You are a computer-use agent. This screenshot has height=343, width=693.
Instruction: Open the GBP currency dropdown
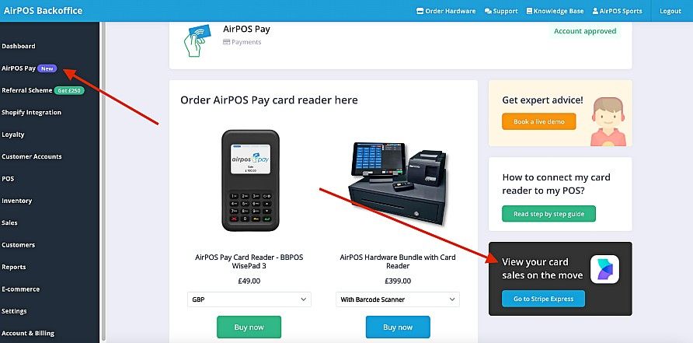click(x=249, y=299)
